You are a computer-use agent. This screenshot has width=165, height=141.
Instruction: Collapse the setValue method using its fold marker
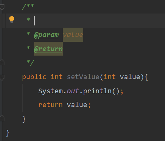2,77
